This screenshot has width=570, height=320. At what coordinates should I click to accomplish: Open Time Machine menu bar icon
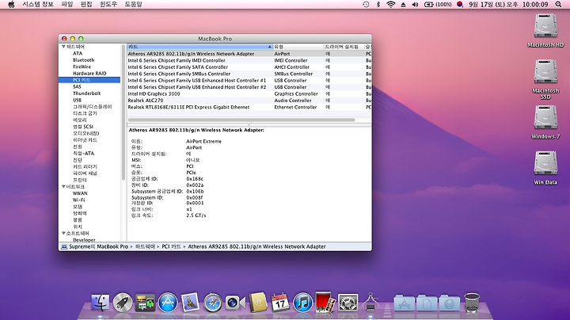point(366,5)
